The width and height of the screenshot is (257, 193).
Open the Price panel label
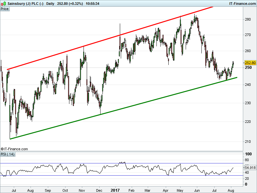pos(4,9)
